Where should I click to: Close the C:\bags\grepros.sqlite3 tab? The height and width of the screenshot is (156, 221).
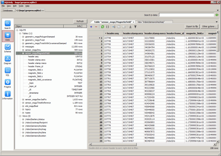click(43, 11)
